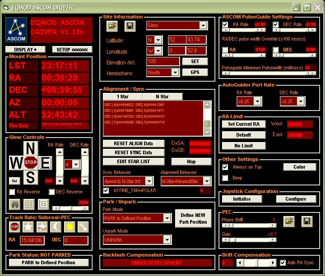The width and height of the screenshot is (325, 276).
Task: Enable Sidereal+PEC tracking star icon
Action: point(42,227)
